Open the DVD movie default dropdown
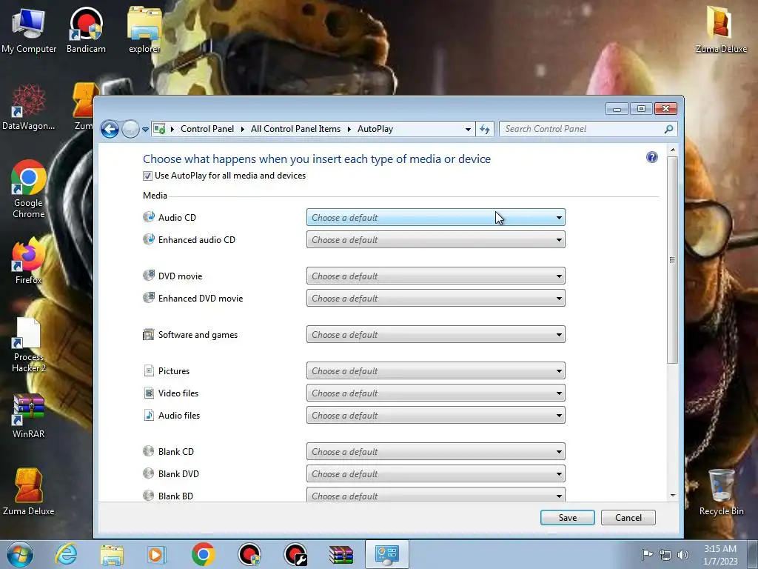 (435, 276)
